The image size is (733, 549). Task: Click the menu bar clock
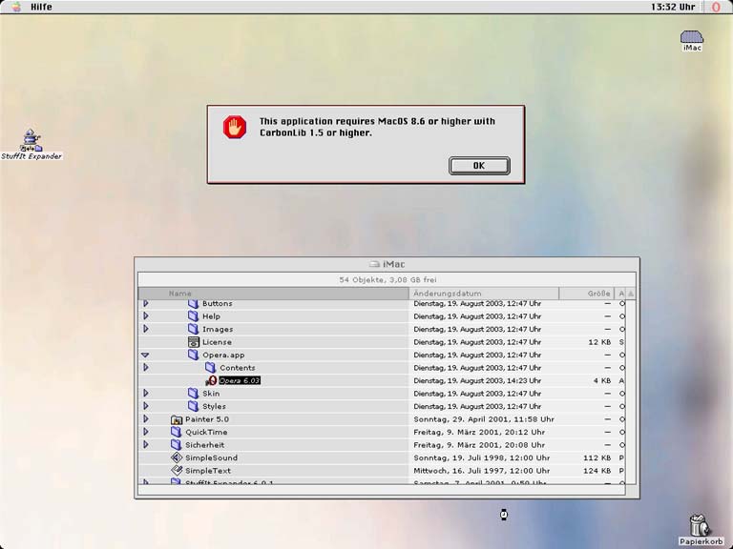pos(672,7)
